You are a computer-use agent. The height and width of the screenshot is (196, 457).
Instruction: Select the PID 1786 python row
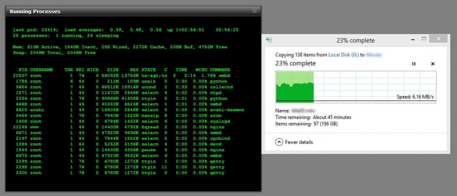121,81
